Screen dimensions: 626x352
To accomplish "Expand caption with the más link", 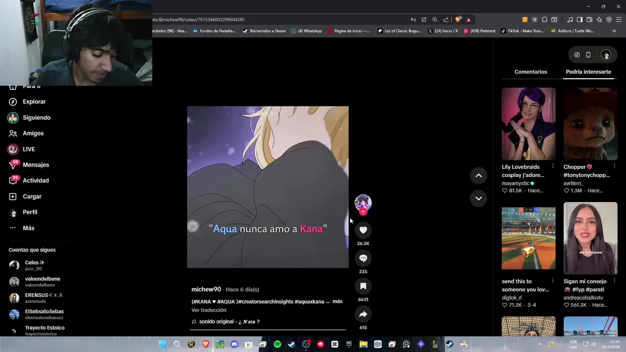I will [337, 302].
